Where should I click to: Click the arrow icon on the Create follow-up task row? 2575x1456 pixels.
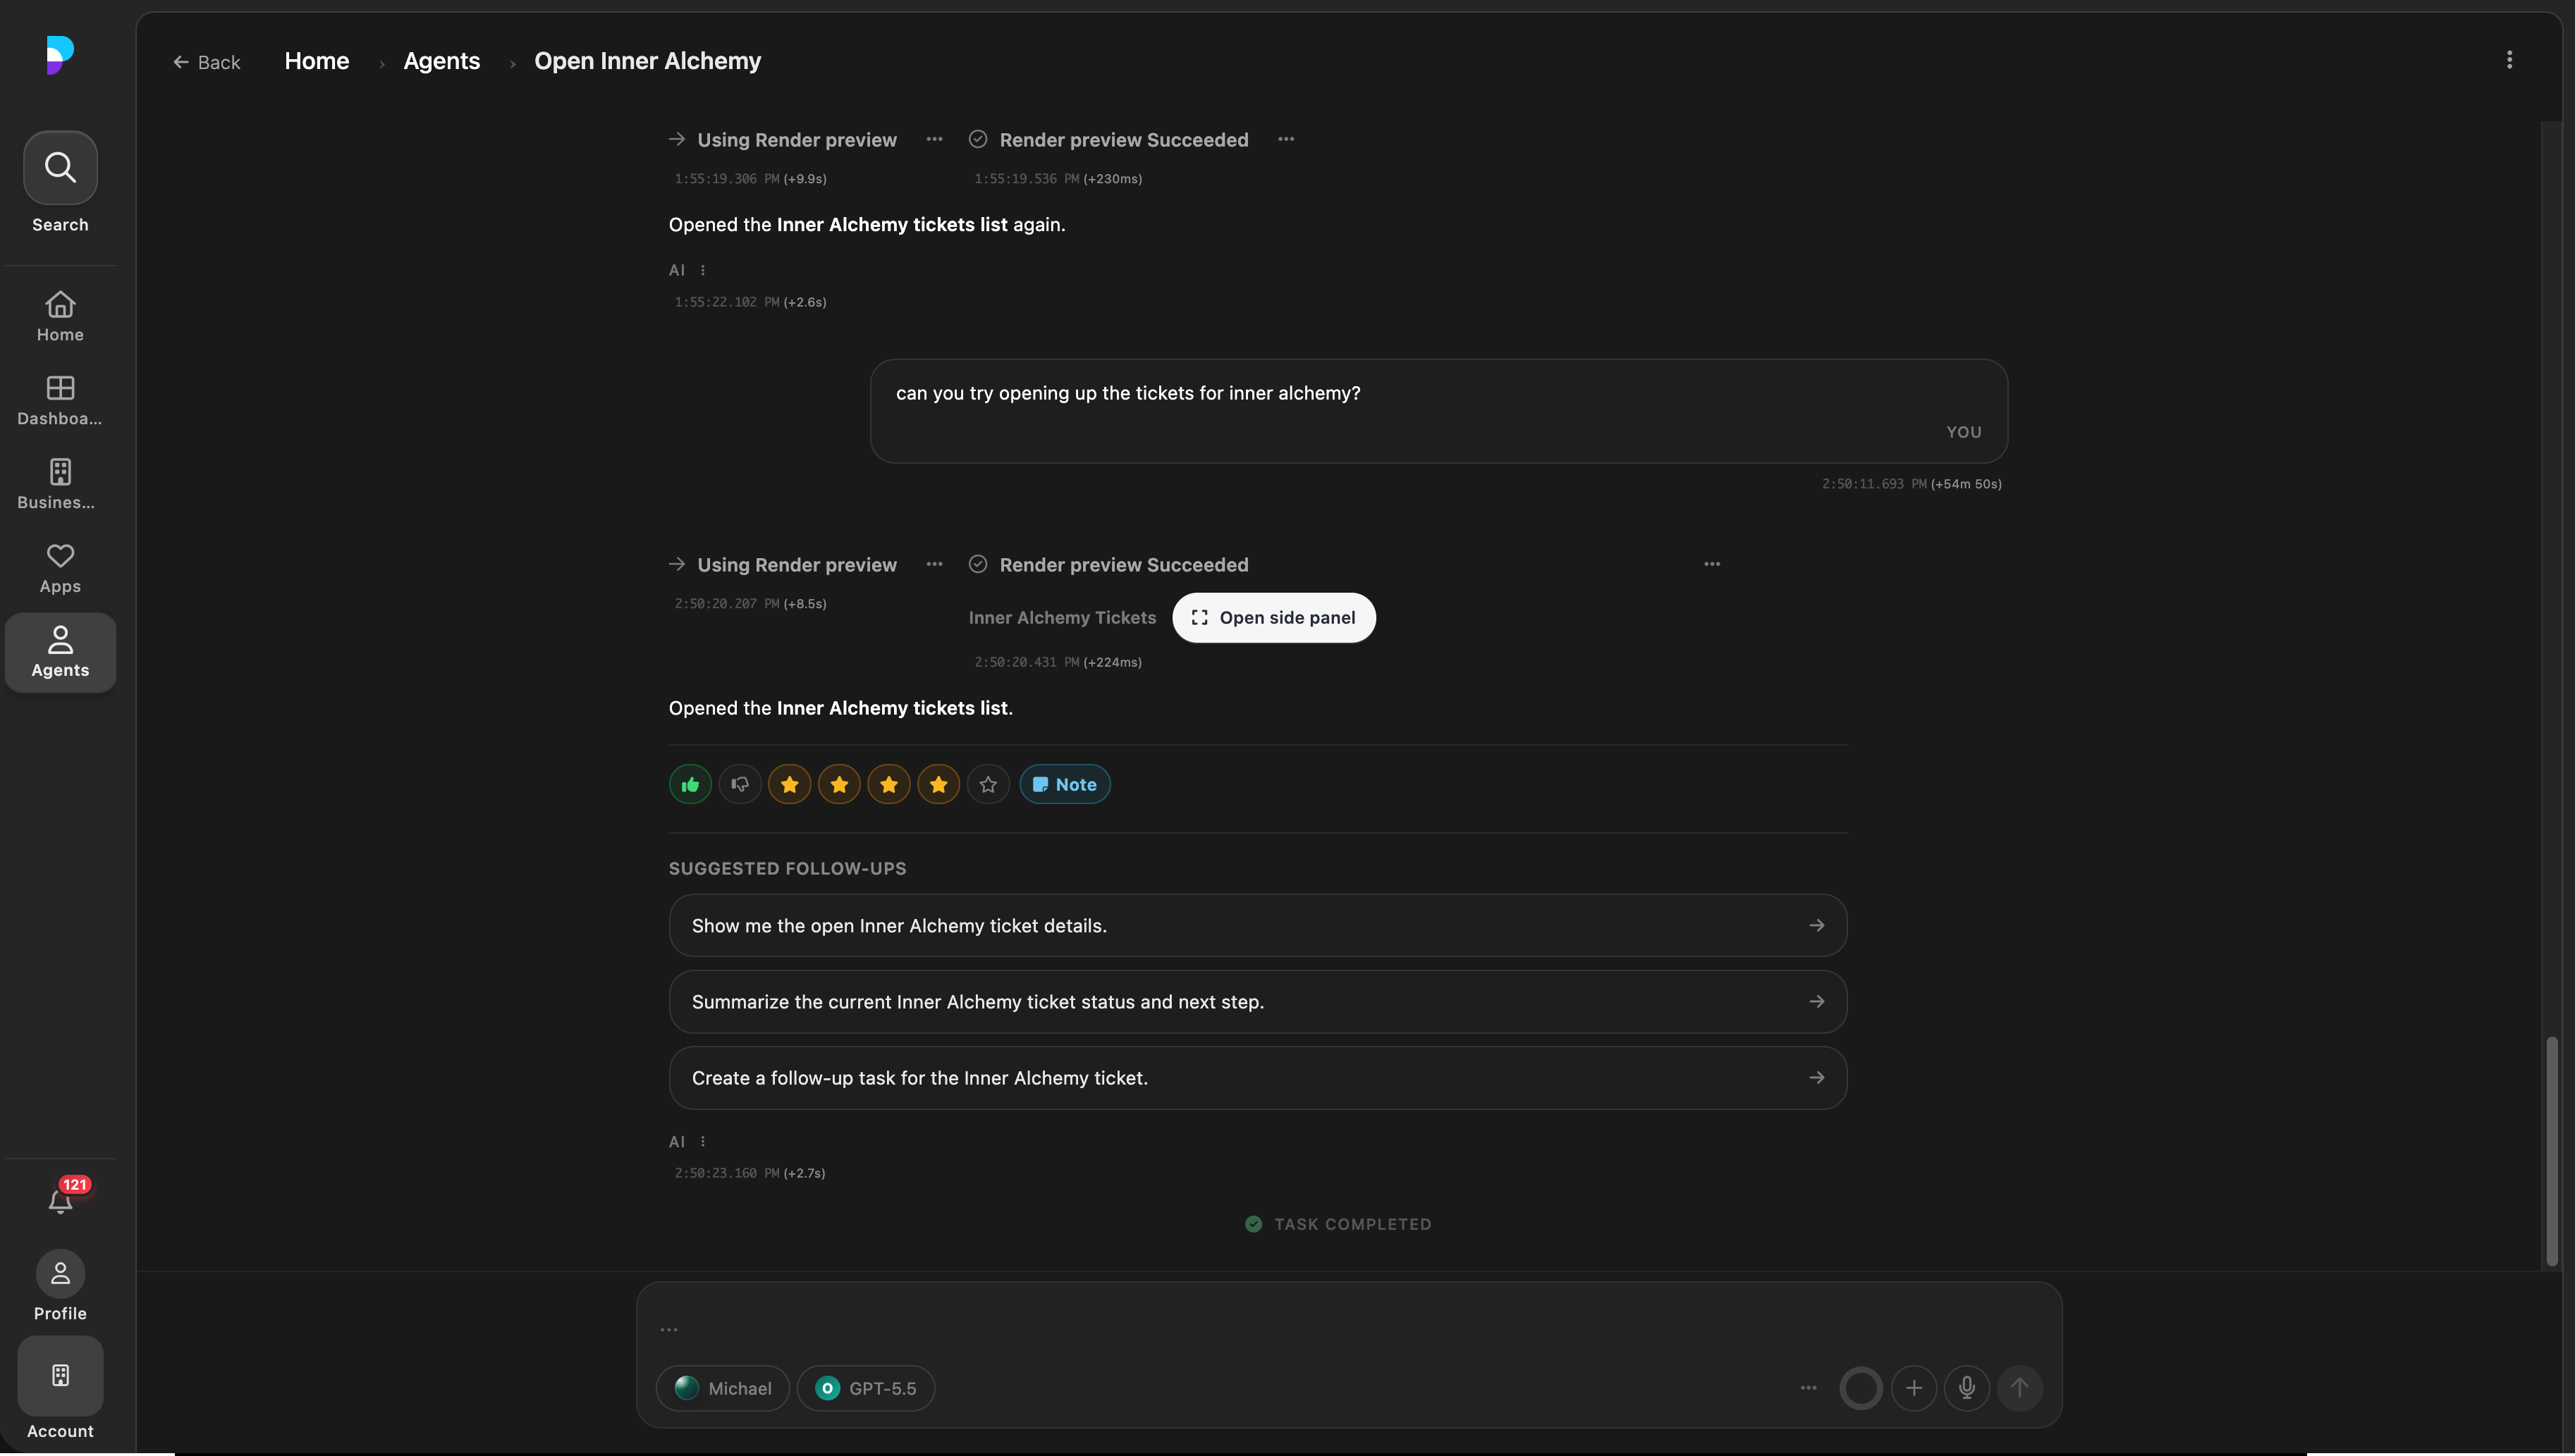click(1817, 1077)
